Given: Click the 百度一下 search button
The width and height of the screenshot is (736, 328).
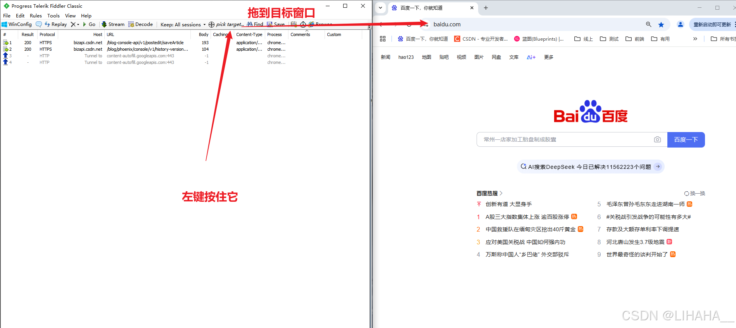Looking at the screenshot, I should point(686,140).
